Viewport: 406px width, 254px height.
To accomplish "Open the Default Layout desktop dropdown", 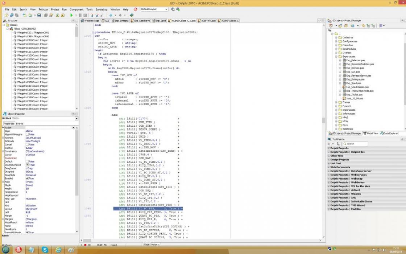I will coord(166,9).
